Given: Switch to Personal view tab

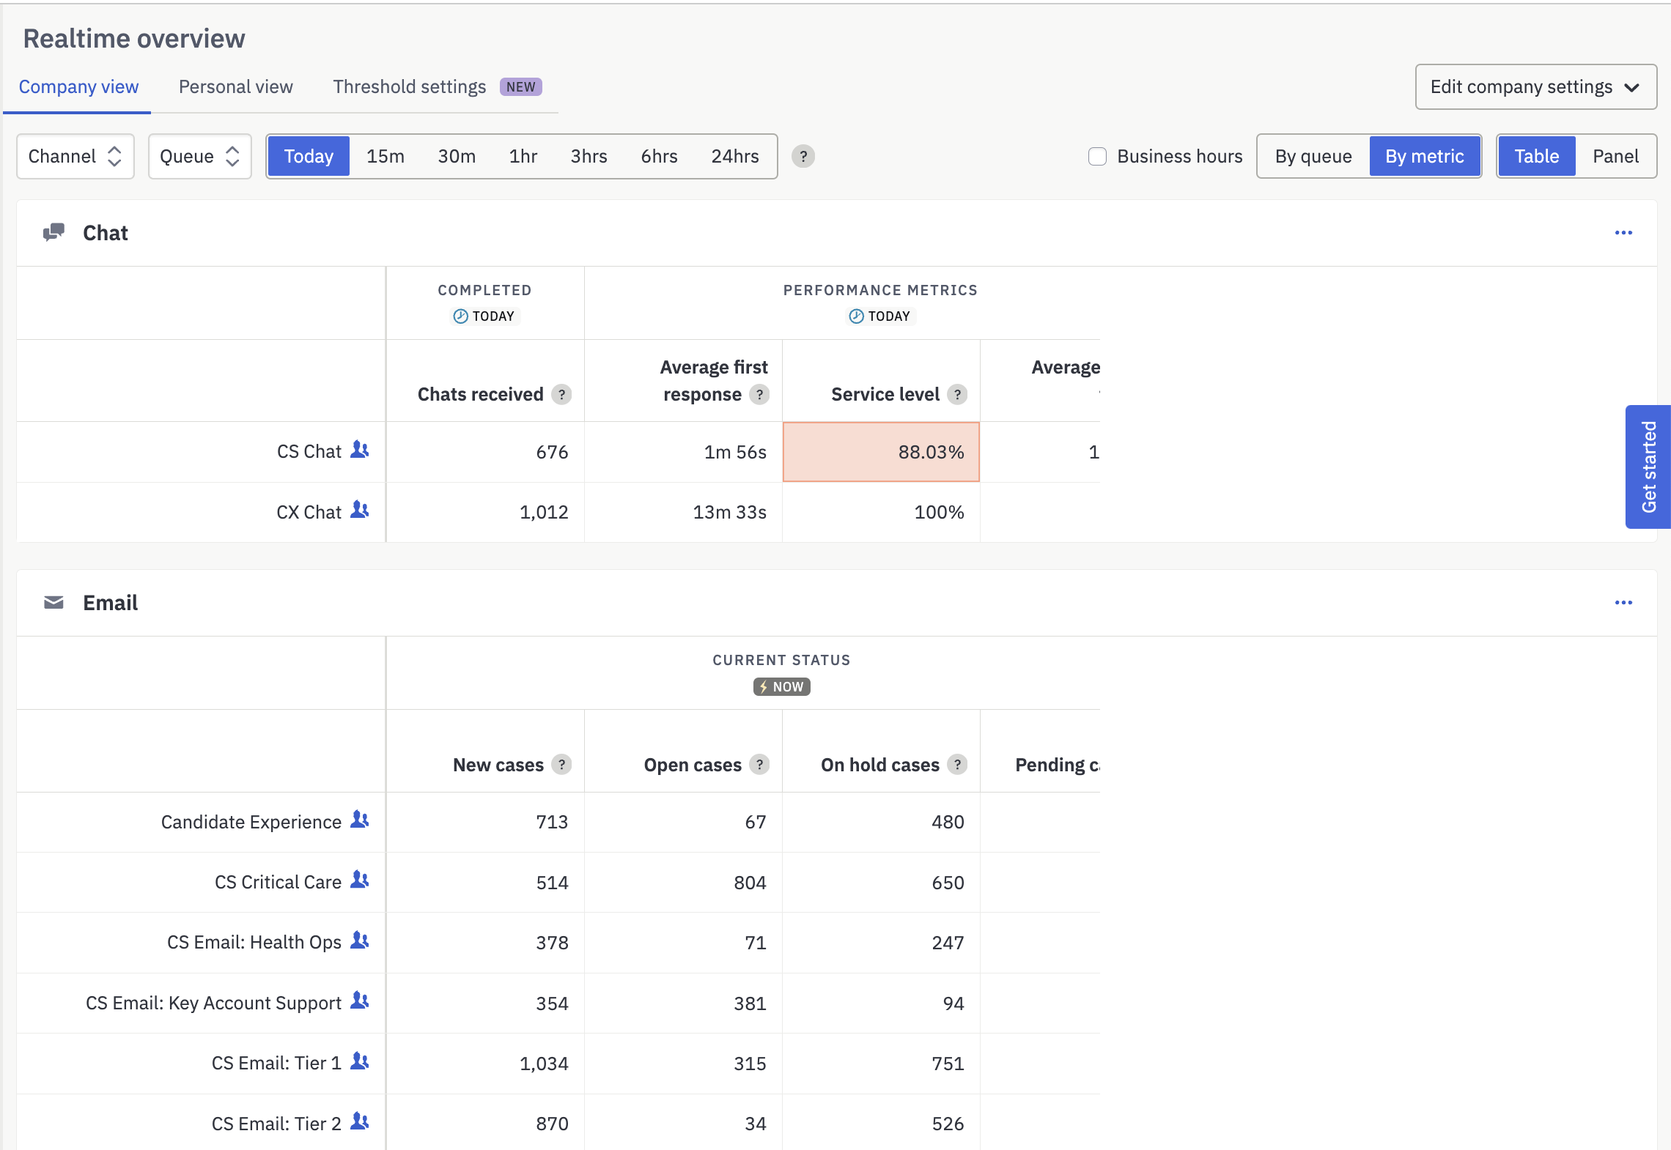Looking at the screenshot, I should click(x=235, y=87).
